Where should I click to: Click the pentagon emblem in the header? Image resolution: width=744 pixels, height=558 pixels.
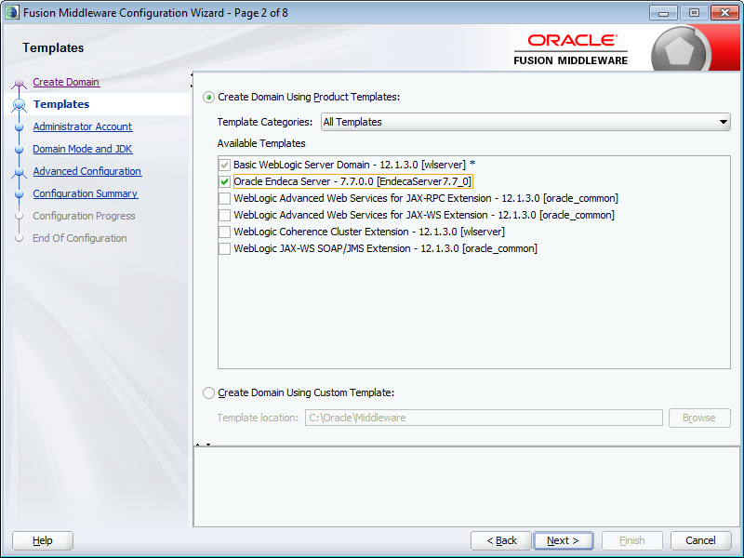(680, 50)
